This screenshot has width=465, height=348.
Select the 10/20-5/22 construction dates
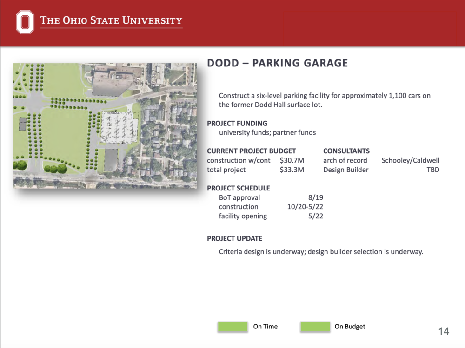(305, 207)
